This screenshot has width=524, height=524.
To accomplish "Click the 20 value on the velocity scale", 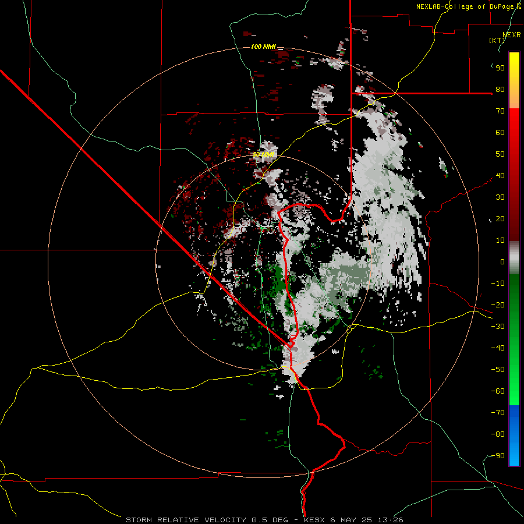I will pos(500,219).
